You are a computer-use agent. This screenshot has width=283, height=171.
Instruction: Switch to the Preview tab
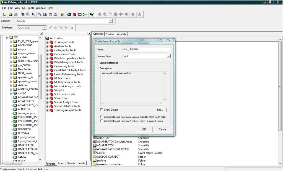(110, 34)
